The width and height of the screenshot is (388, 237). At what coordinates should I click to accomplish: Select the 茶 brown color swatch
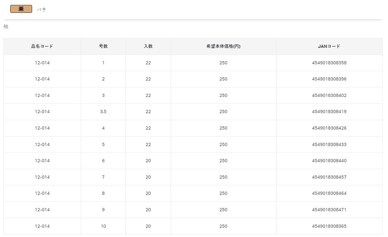pyautogui.click(x=21, y=9)
